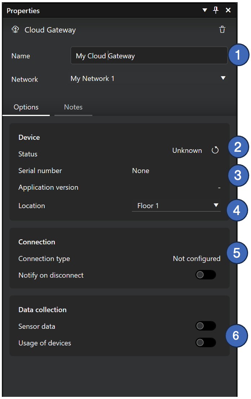Delete the Cloud Gateway with trash icon
The image size is (251, 399).
(x=222, y=30)
